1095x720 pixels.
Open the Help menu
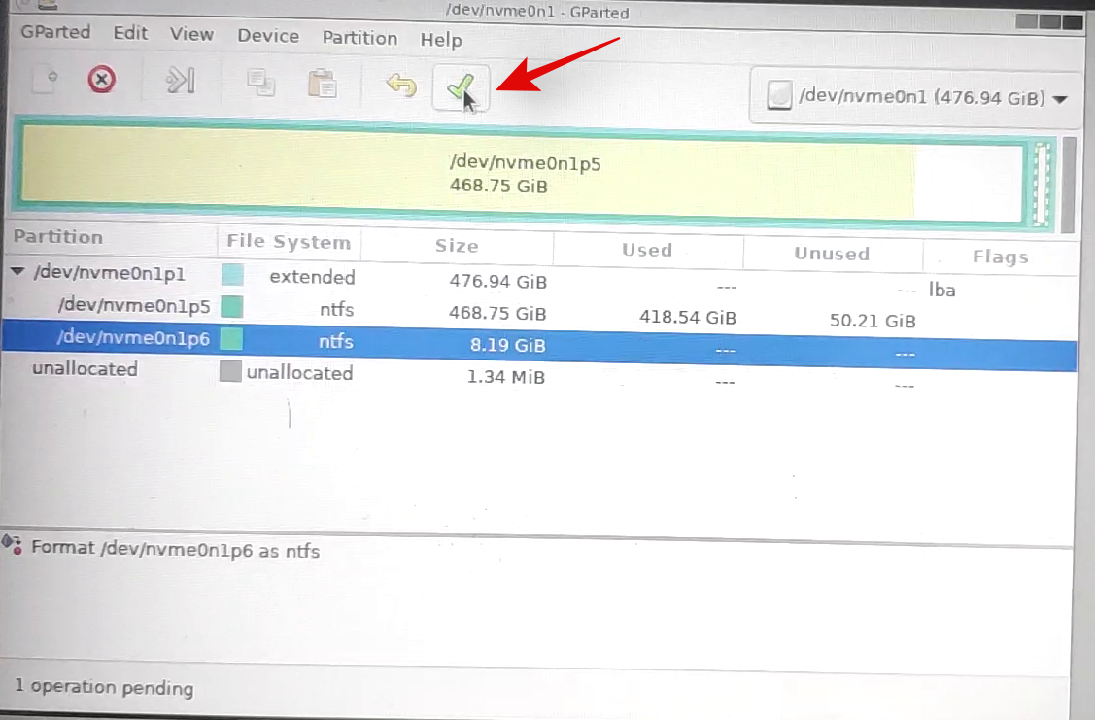(x=441, y=40)
